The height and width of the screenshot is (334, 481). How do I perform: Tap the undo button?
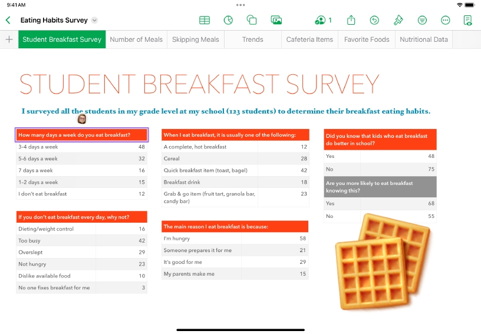[374, 20]
